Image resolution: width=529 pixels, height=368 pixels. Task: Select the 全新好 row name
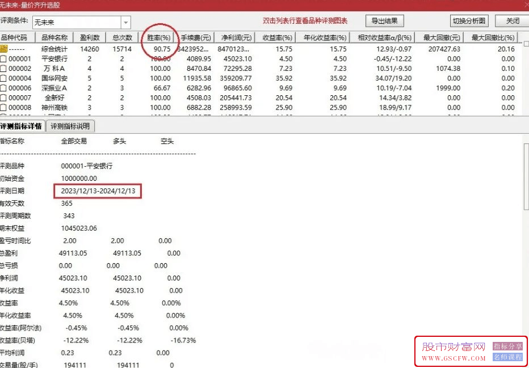[x=54, y=98]
